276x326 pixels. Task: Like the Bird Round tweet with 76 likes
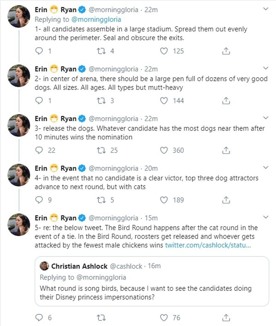point(164,318)
